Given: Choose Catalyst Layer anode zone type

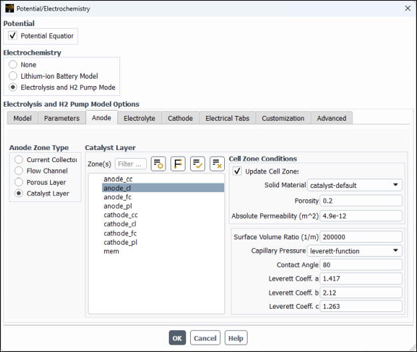Looking at the screenshot, I should 19,193.
